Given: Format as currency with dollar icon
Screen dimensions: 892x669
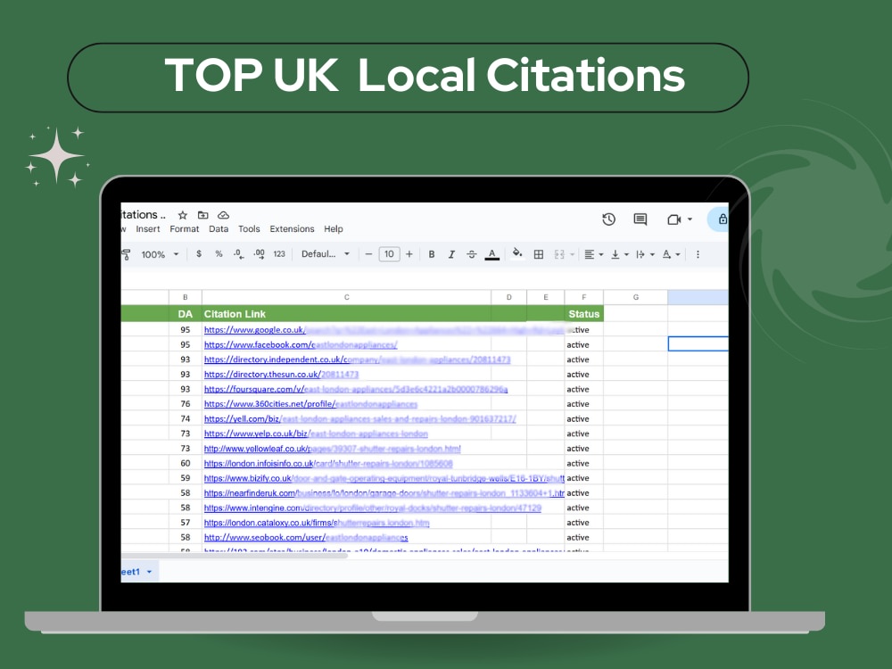Looking at the screenshot, I should coord(199,253).
